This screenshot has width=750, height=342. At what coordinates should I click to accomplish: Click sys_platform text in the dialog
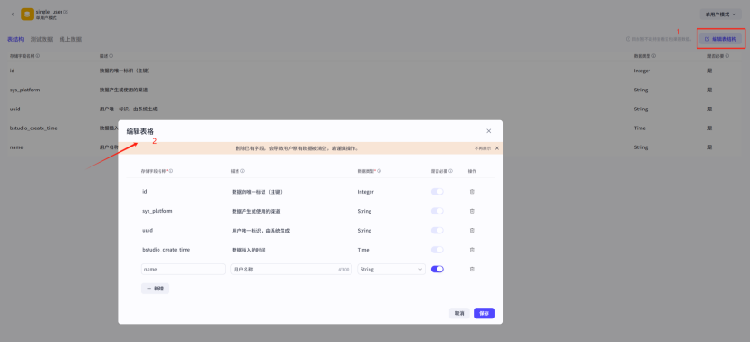158,211
